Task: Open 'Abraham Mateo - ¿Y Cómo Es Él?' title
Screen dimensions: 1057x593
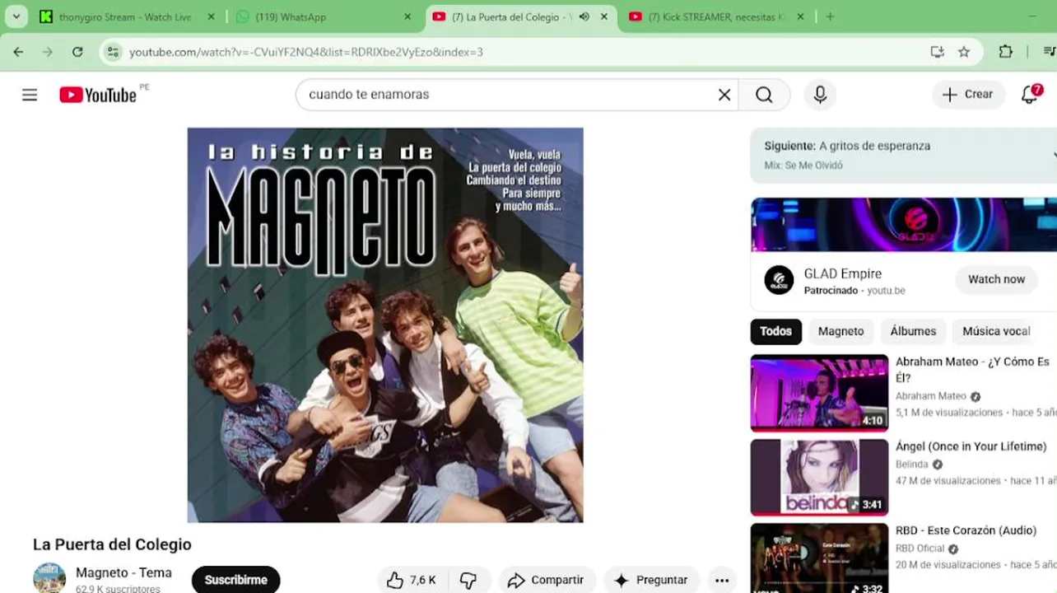Action: point(972,370)
